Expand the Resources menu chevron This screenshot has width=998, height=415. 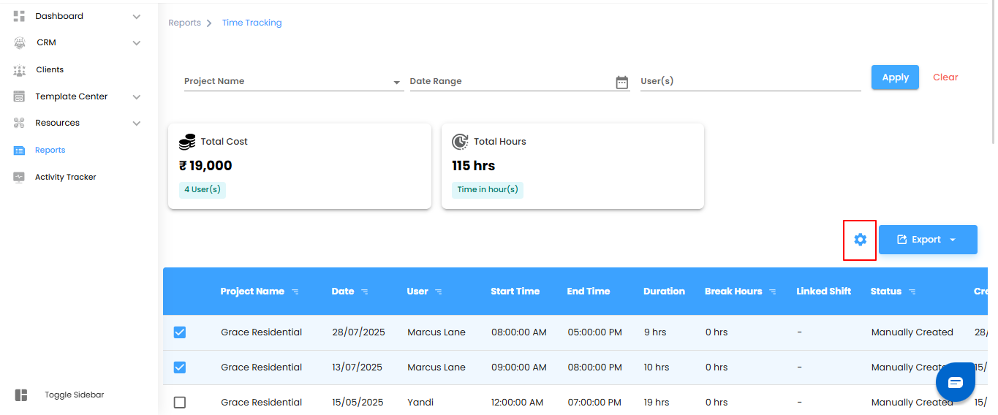click(137, 123)
